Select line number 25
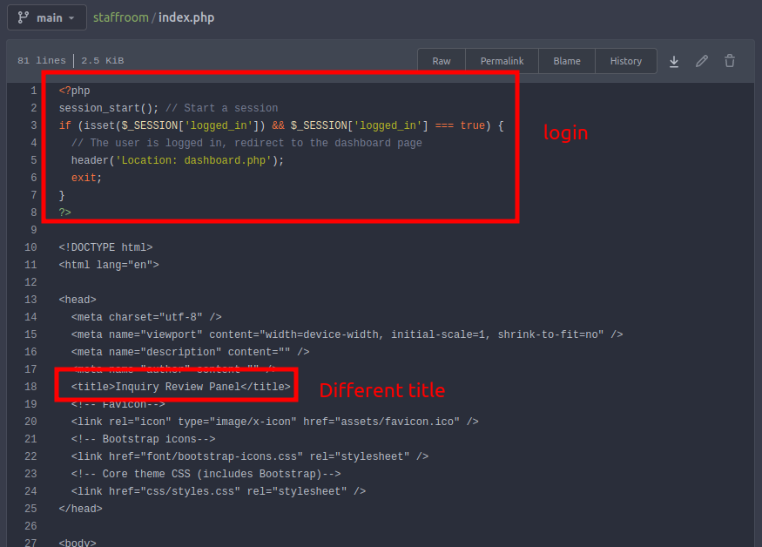The width and height of the screenshot is (762, 547). tap(30, 509)
